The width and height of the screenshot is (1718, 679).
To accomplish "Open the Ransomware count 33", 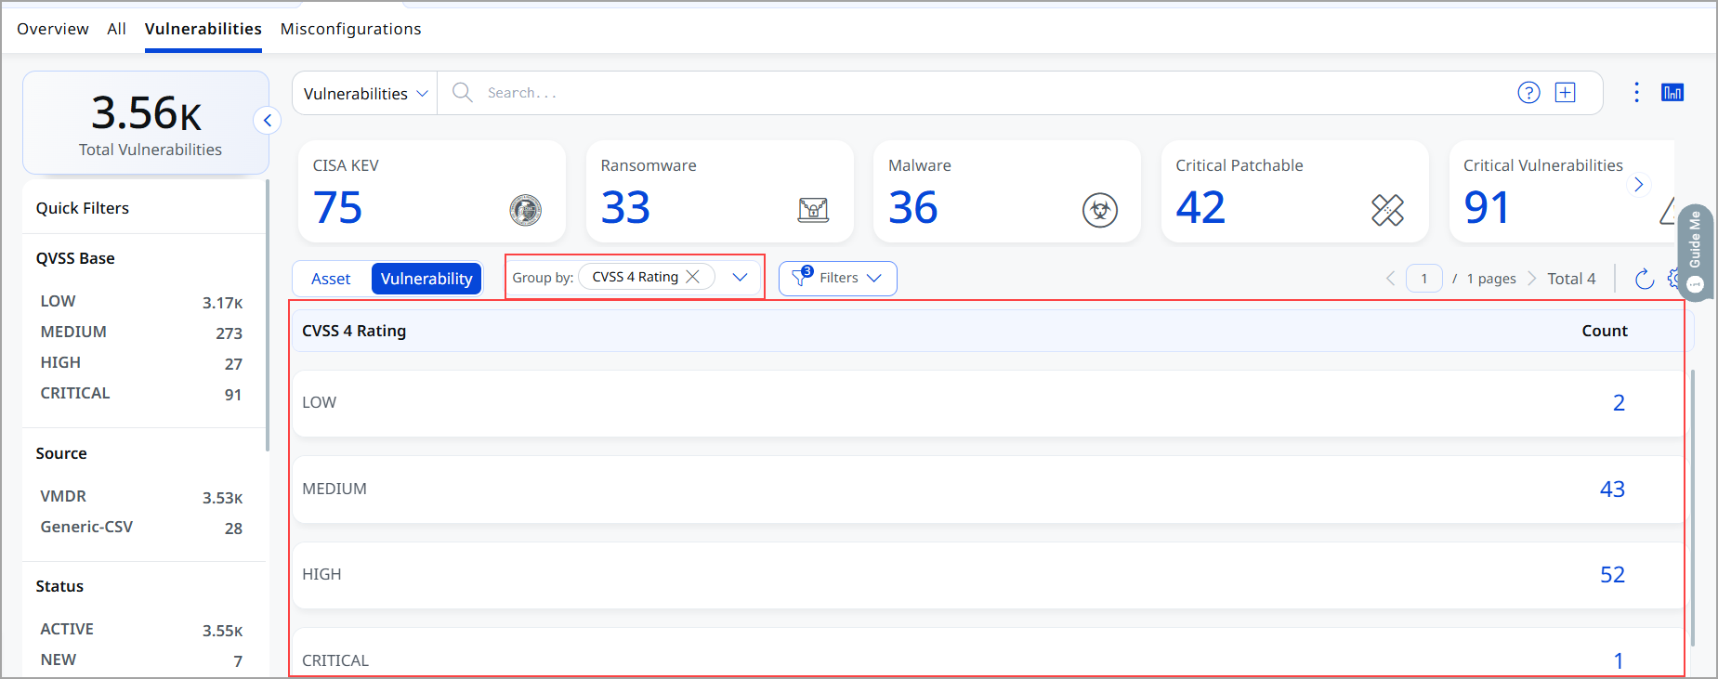I will [x=625, y=207].
